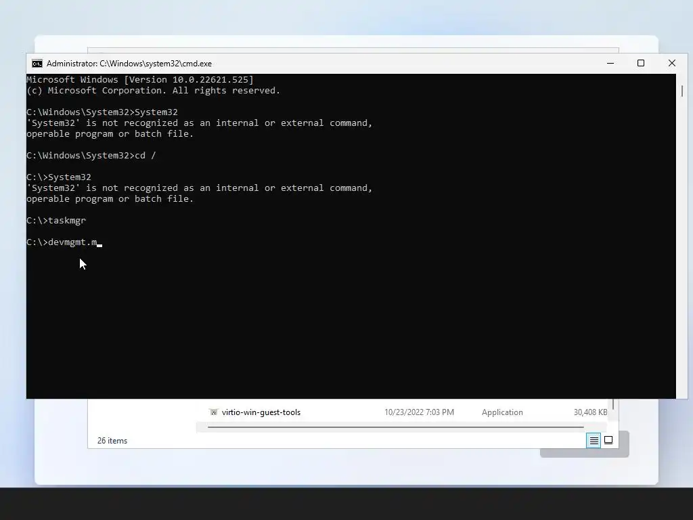The height and width of the screenshot is (520, 693).
Task: Click the 'taskmgr' command line
Action: point(67,221)
